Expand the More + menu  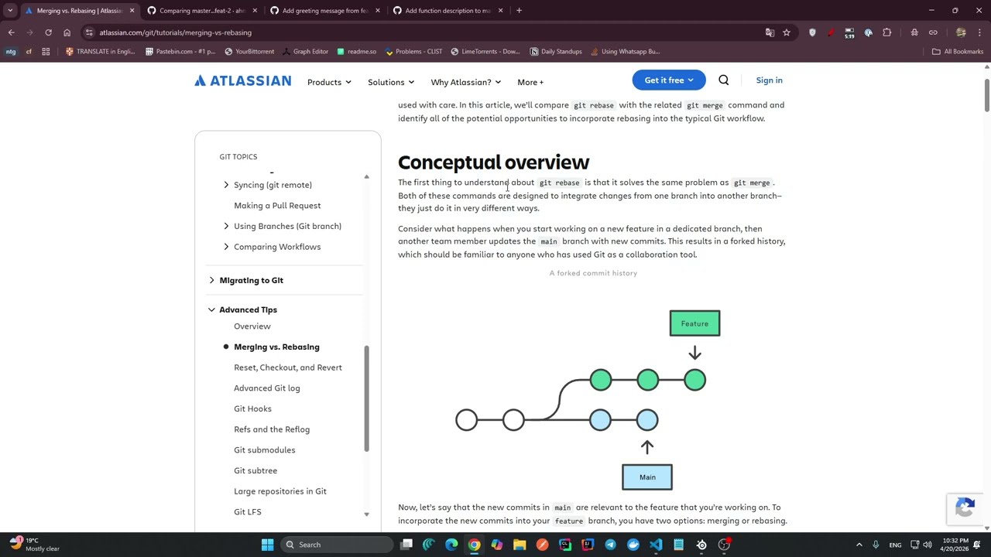[530, 82]
